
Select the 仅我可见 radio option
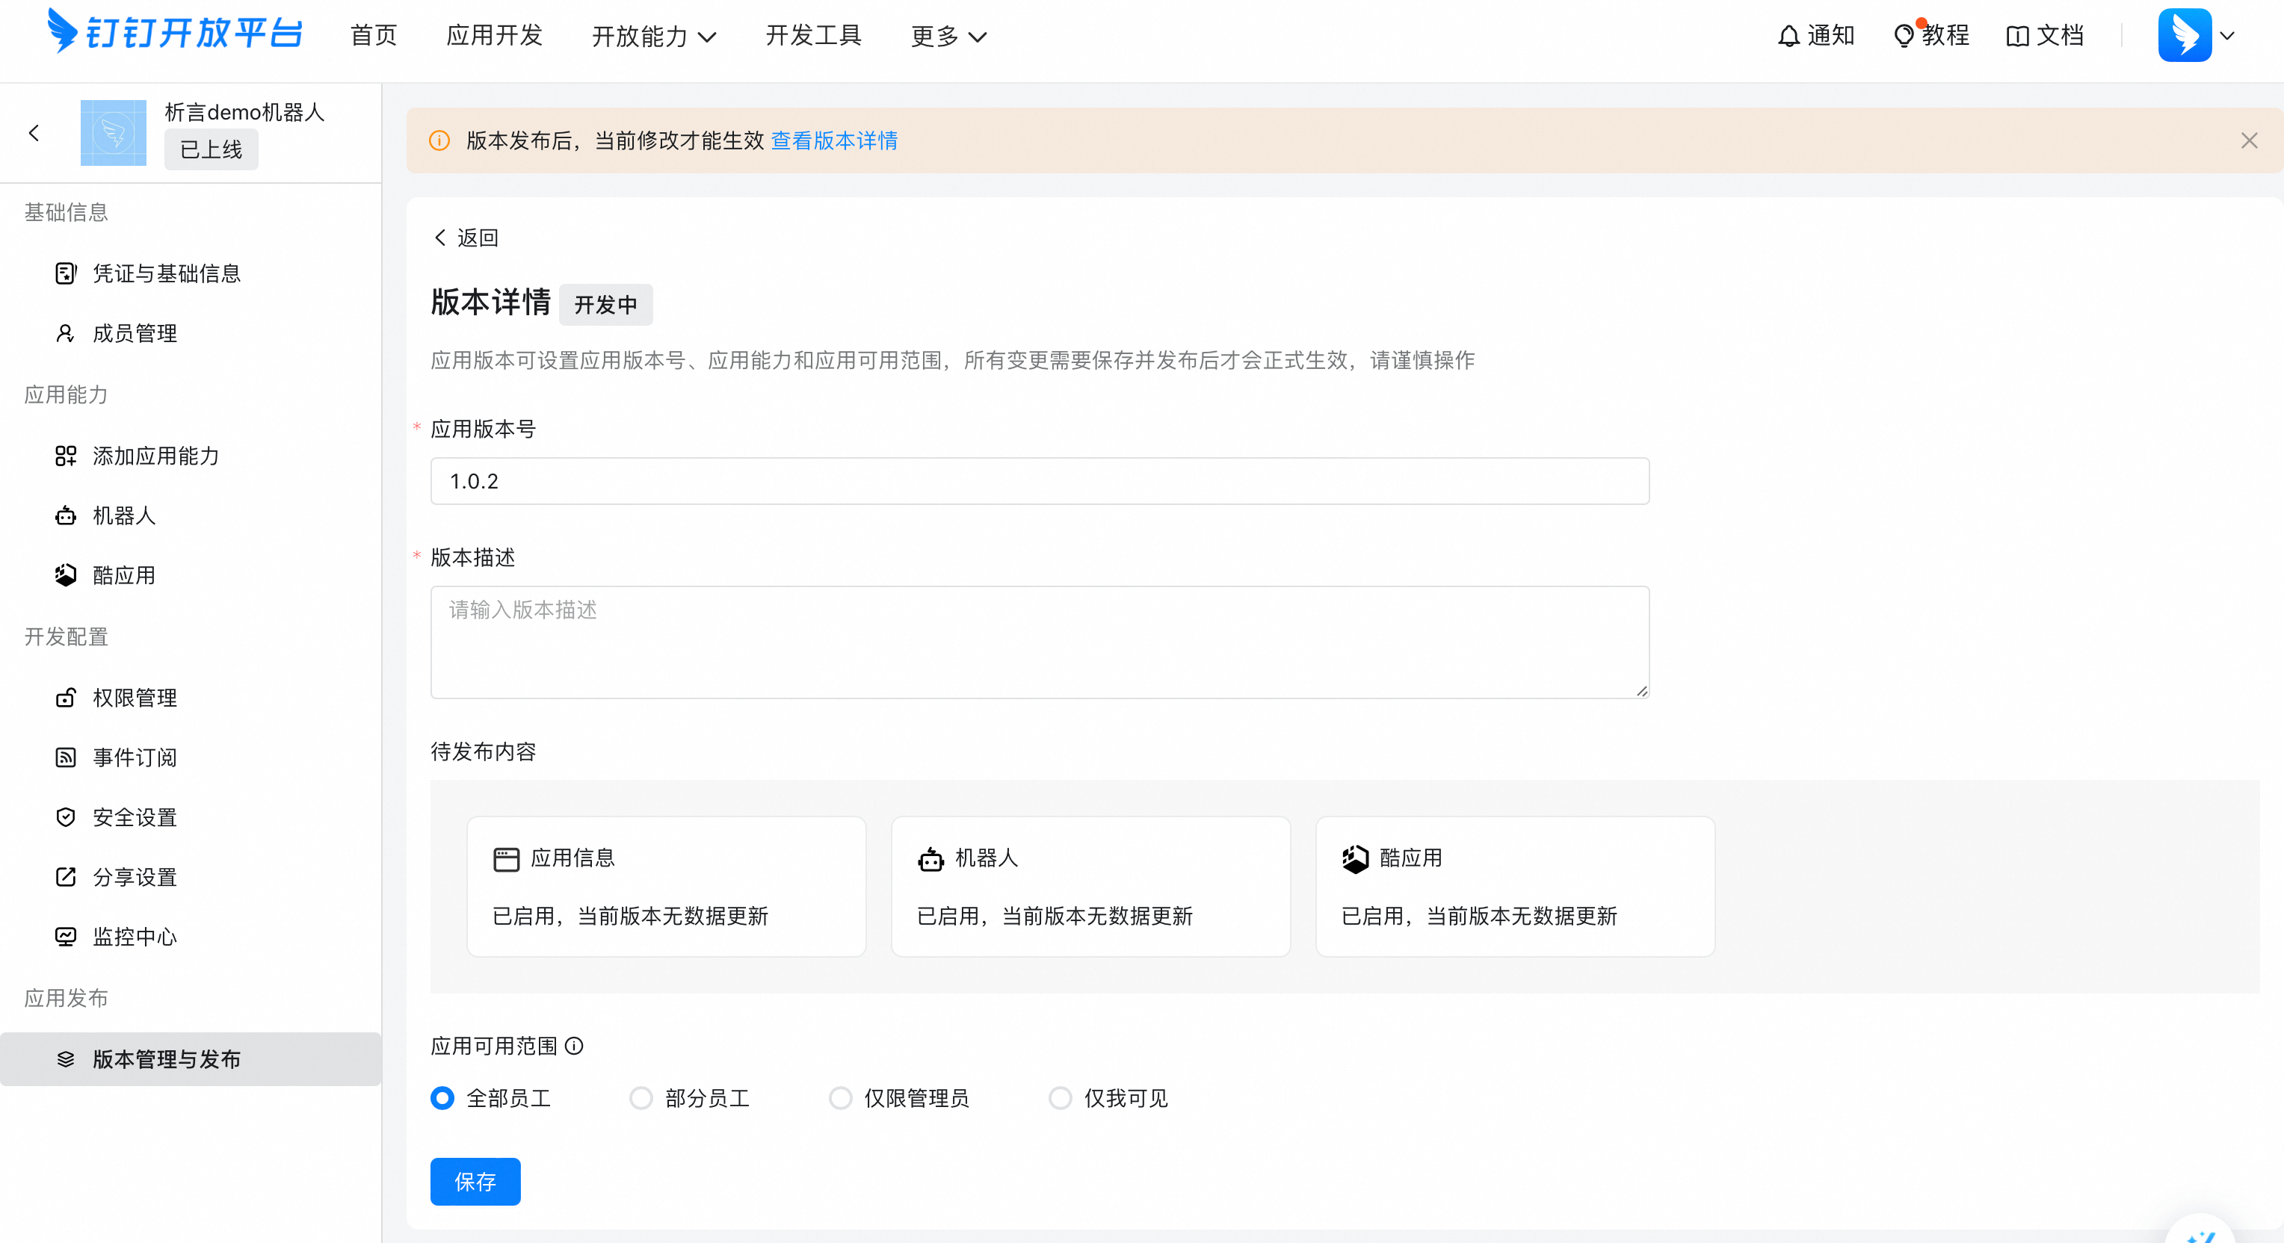(1061, 1099)
